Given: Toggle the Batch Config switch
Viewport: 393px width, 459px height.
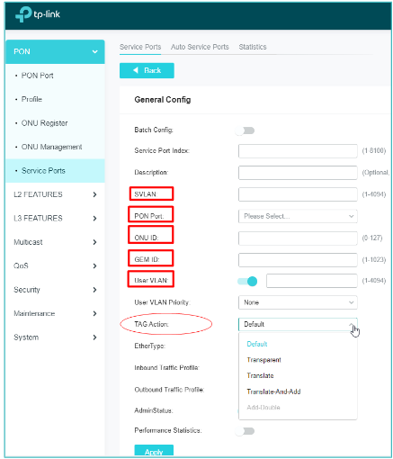Looking at the screenshot, I should click(x=245, y=130).
